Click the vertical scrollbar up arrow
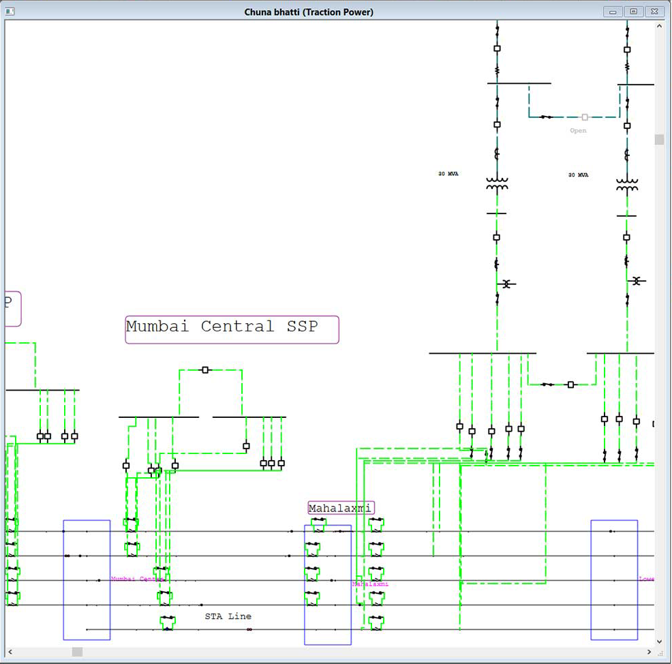Image resolution: width=672 pixels, height=664 pixels. pyautogui.click(x=659, y=25)
